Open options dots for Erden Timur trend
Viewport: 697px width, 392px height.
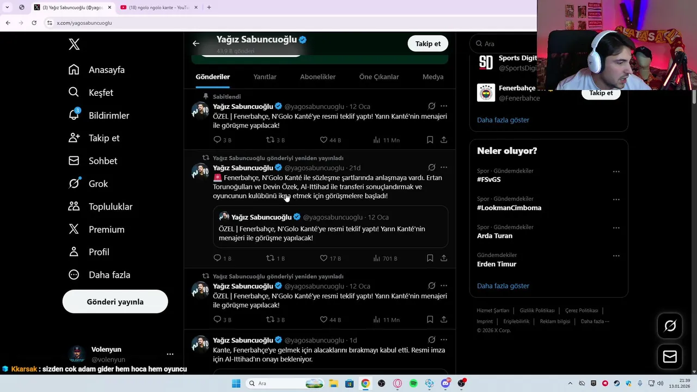tap(616, 256)
